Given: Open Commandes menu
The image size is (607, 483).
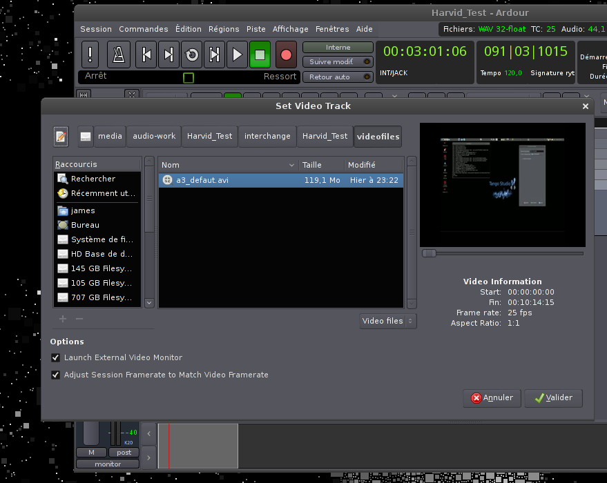Looking at the screenshot, I should (x=144, y=29).
